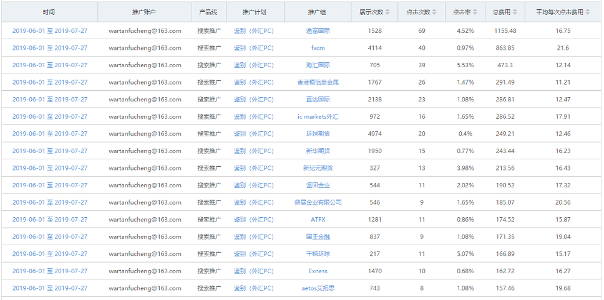
Task: Open the 鼎展金业有限公司 group link
Action: click(318, 202)
